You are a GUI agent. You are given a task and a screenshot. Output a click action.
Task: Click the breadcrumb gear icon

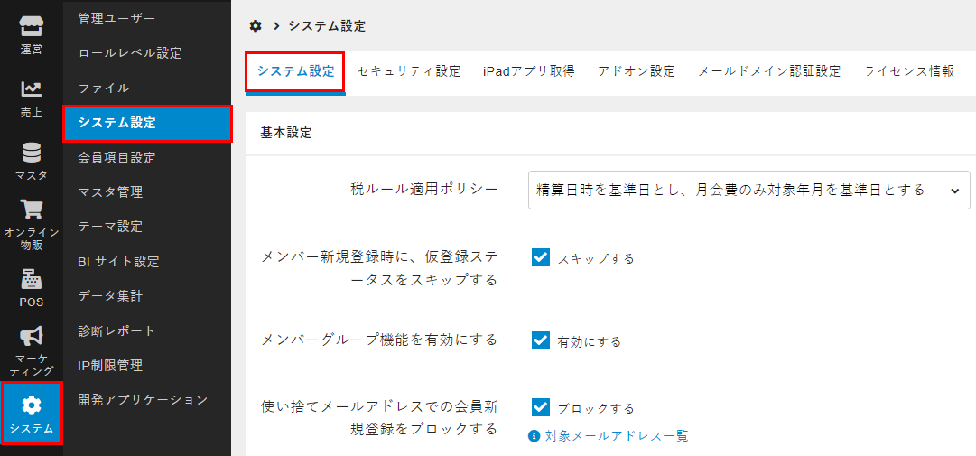tap(256, 25)
